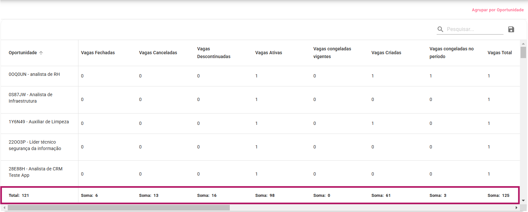
Task: Select the 00Q0UN - analista de RH row
Action: click(34, 75)
